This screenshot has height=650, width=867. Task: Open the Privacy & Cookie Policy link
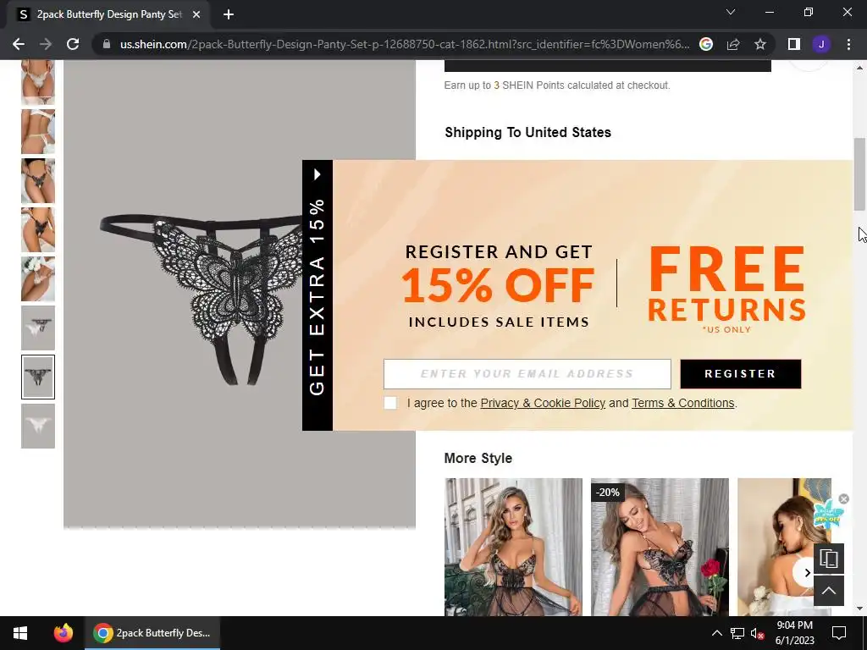(x=543, y=403)
